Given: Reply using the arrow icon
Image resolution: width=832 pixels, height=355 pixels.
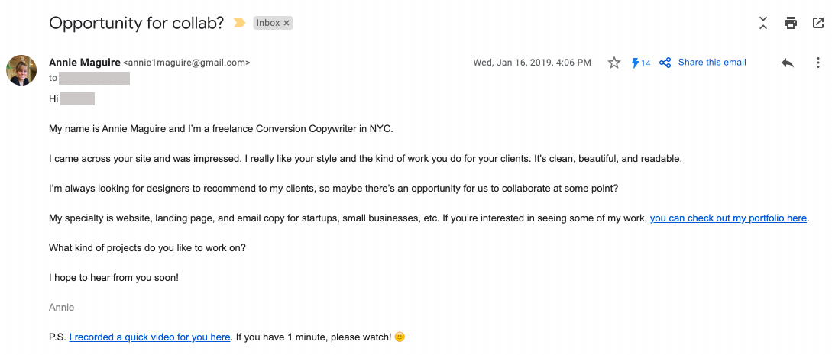Looking at the screenshot, I should pyautogui.click(x=788, y=63).
